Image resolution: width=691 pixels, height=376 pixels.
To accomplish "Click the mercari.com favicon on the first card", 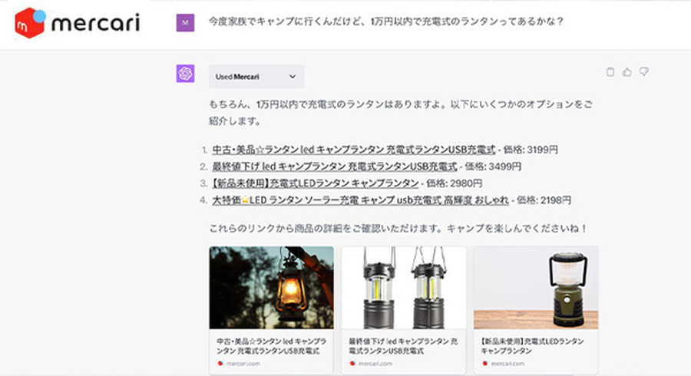I will tap(220, 363).
